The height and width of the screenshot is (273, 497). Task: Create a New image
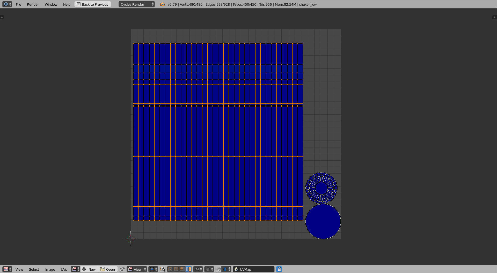tap(89, 269)
